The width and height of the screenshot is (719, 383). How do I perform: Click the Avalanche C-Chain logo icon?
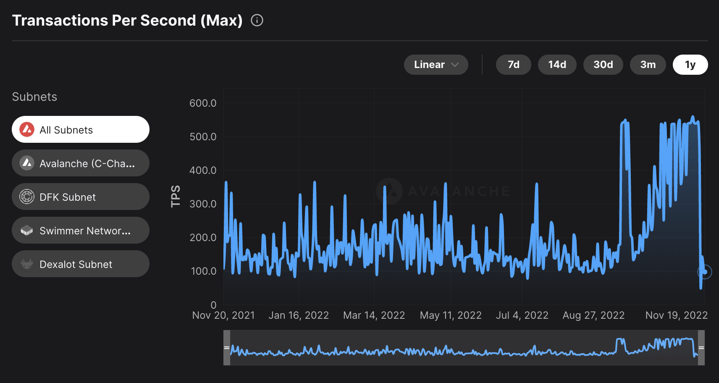click(27, 163)
